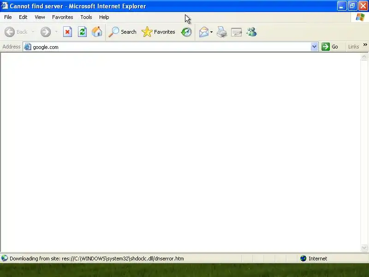The height and width of the screenshot is (277, 369).
Task: Open the History clock icon
Action: [x=186, y=32]
